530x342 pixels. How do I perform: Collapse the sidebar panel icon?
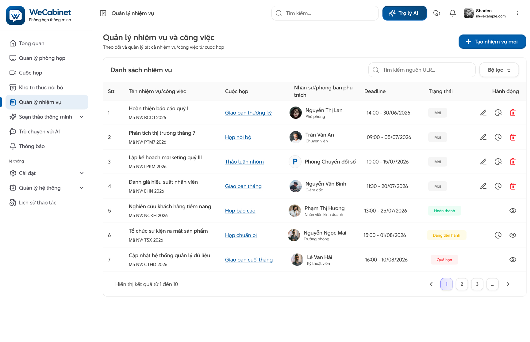(103, 13)
